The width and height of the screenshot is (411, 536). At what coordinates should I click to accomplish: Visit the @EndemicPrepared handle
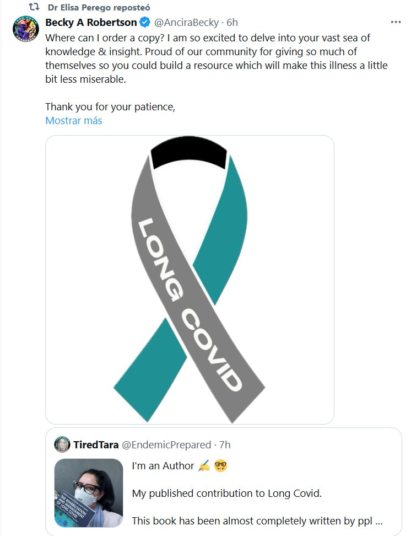click(166, 444)
